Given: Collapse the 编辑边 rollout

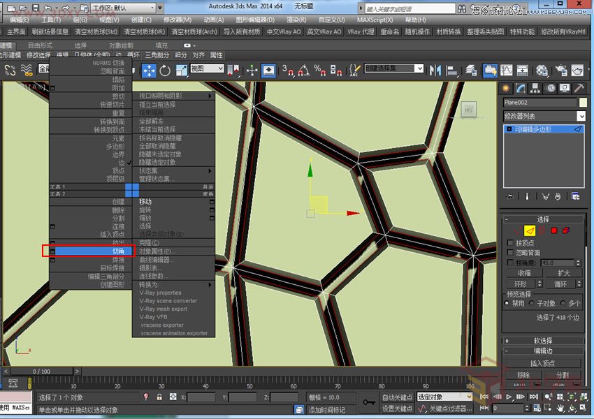Looking at the screenshot, I should [543, 351].
